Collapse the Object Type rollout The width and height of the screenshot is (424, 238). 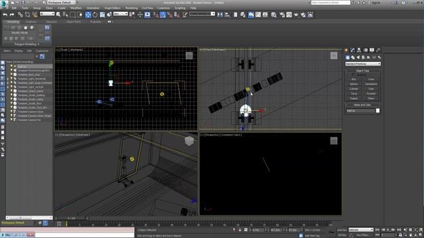362,71
